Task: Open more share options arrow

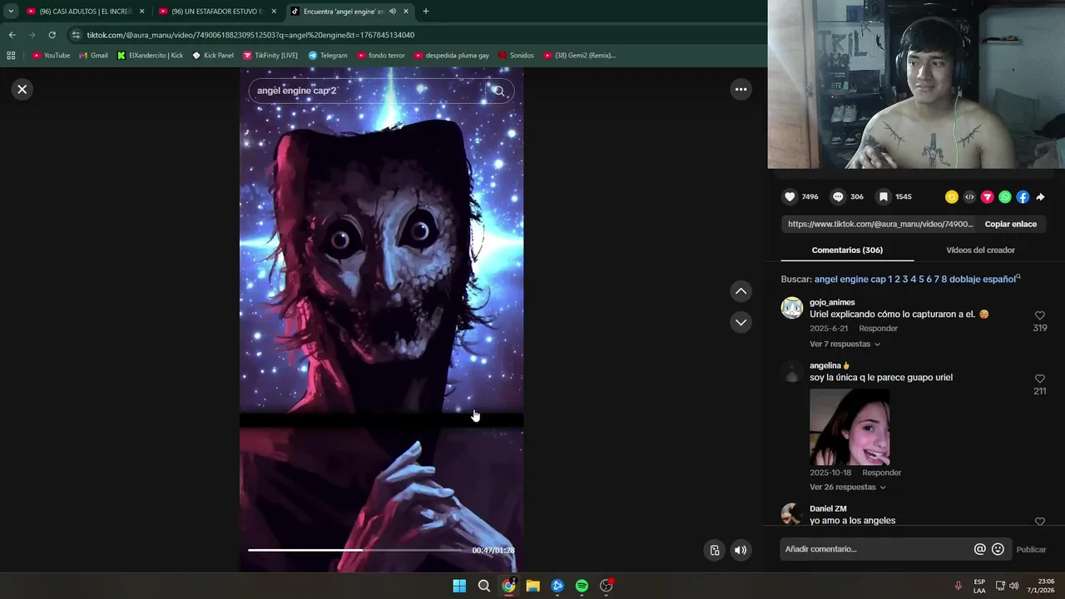Action: pyautogui.click(x=1040, y=197)
